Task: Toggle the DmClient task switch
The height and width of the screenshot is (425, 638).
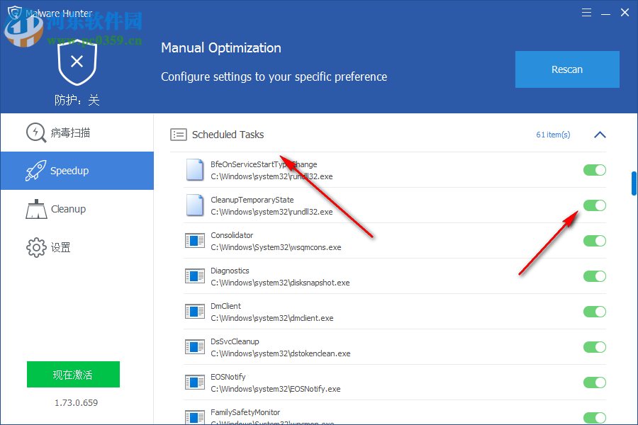Action: click(595, 312)
